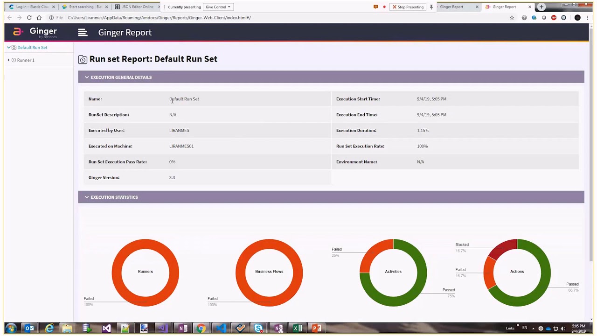Select Runner 1 in the tree

(x=26, y=60)
